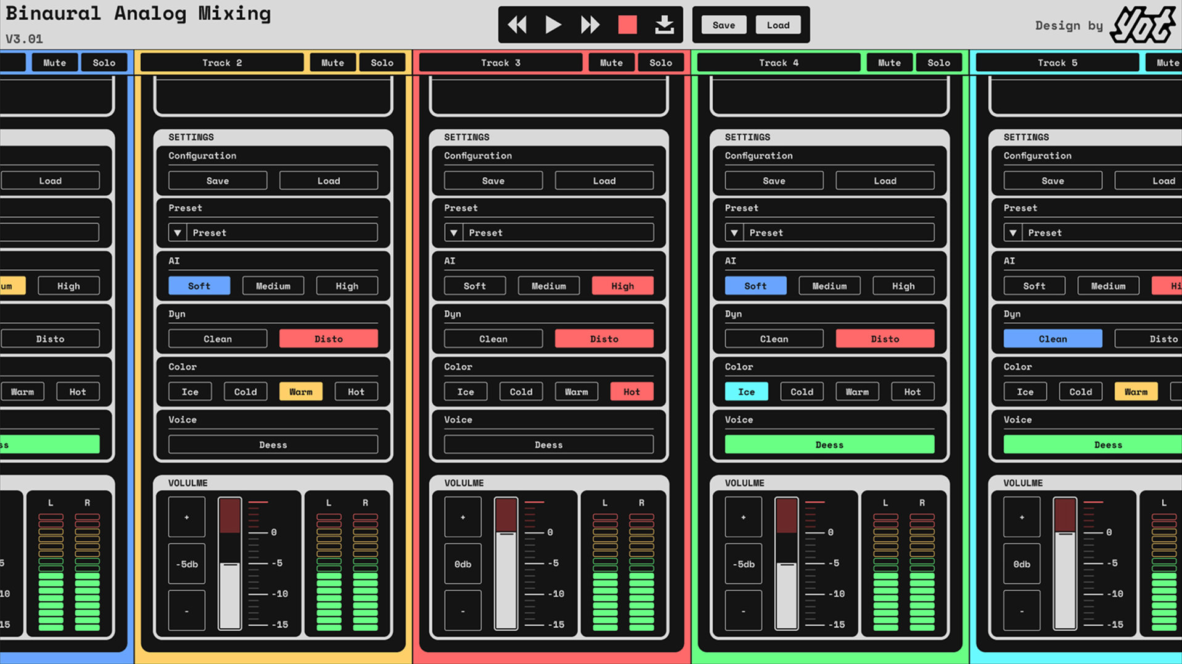This screenshot has width=1182, height=664.
Task: Open the Preset dropdown on Track 2
Action: (273, 233)
